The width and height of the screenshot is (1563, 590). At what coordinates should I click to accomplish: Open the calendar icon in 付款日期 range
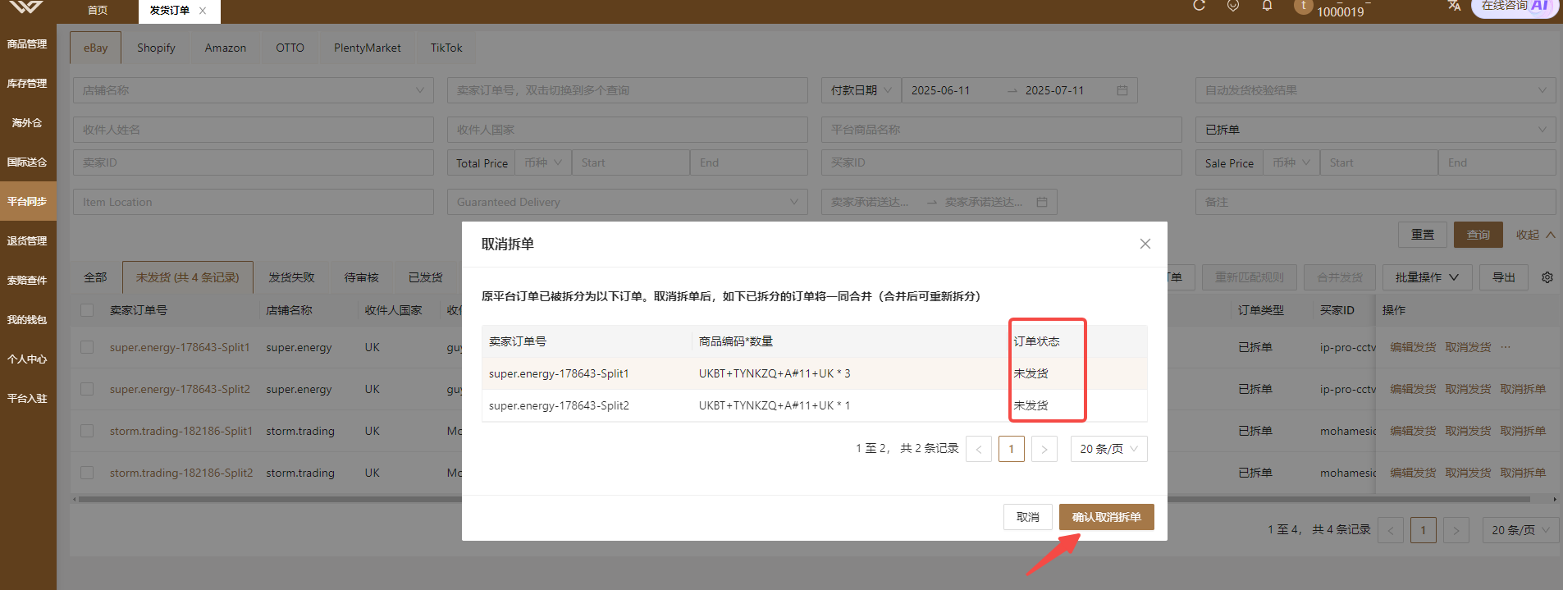pyautogui.click(x=1122, y=90)
